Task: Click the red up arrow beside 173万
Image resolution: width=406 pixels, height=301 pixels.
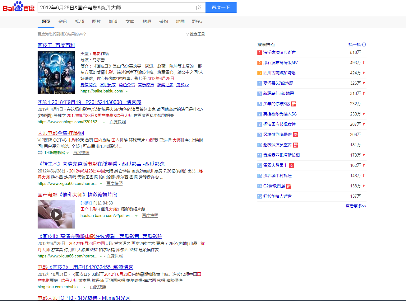Action: click(x=364, y=155)
